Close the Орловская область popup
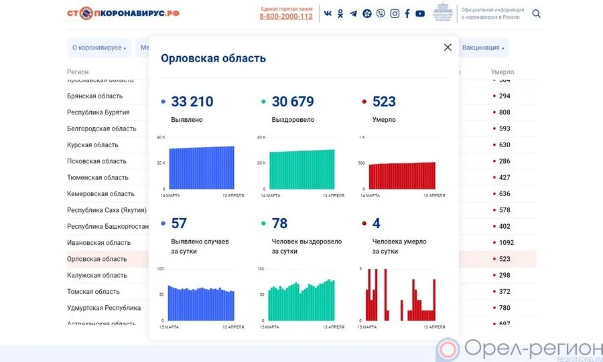This screenshot has height=362, width=603. click(x=448, y=48)
